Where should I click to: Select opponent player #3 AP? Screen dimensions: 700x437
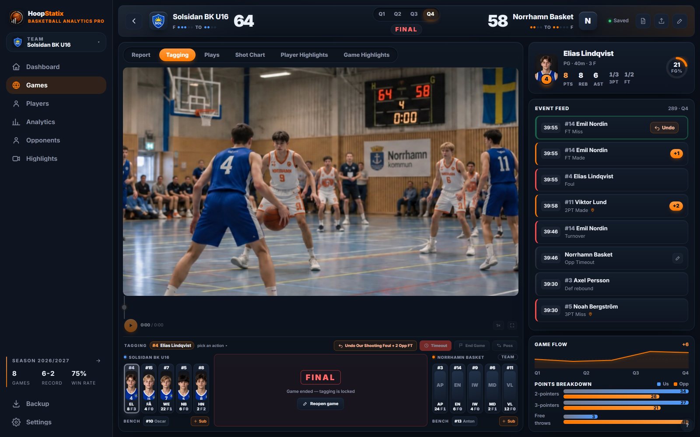tap(440, 388)
